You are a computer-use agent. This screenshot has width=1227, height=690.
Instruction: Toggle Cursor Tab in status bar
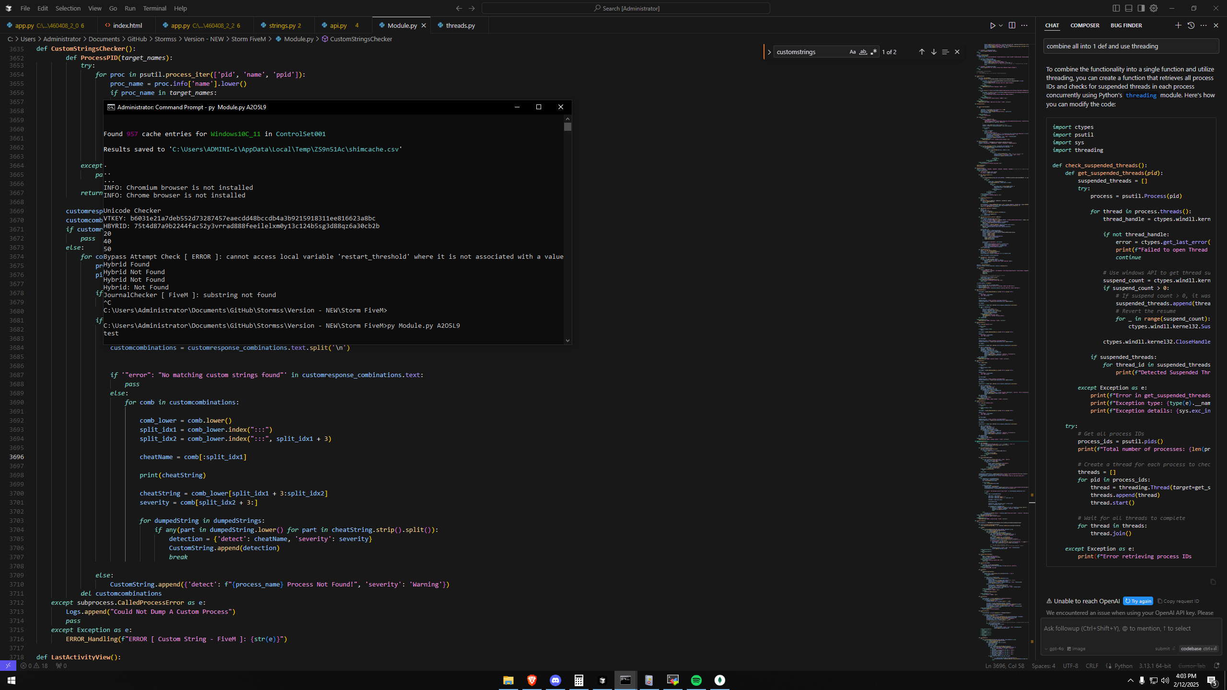click(x=1192, y=666)
